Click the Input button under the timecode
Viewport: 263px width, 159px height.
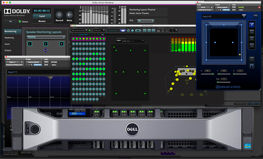[42, 16]
